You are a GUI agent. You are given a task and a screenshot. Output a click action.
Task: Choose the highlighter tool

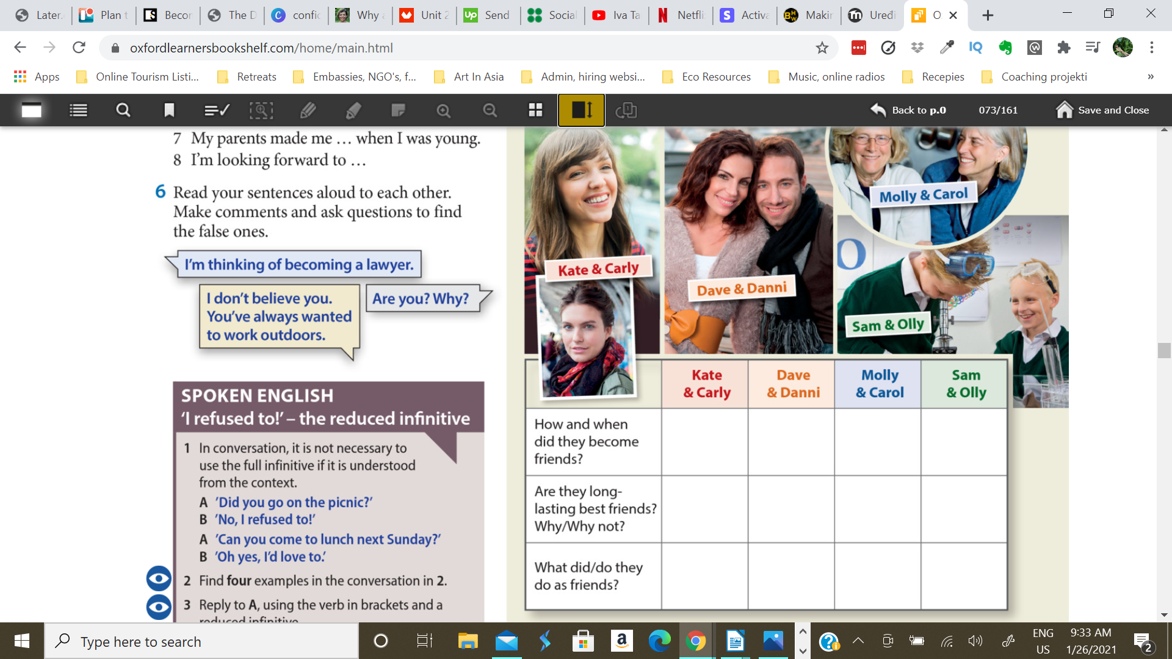[353, 110]
